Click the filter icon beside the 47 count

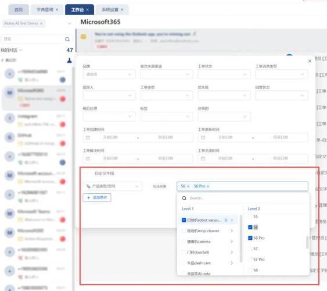pyautogui.click(x=70, y=61)
